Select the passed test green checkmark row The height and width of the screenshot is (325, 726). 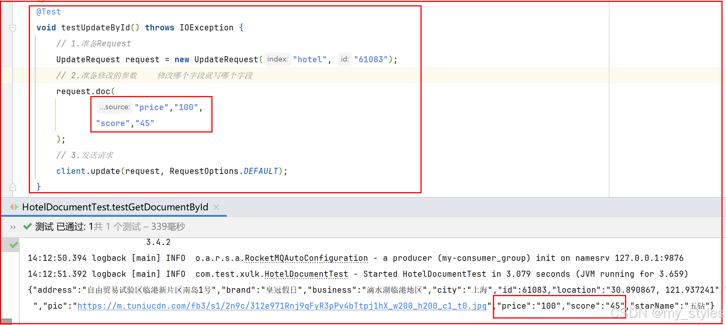pos(14,245)
